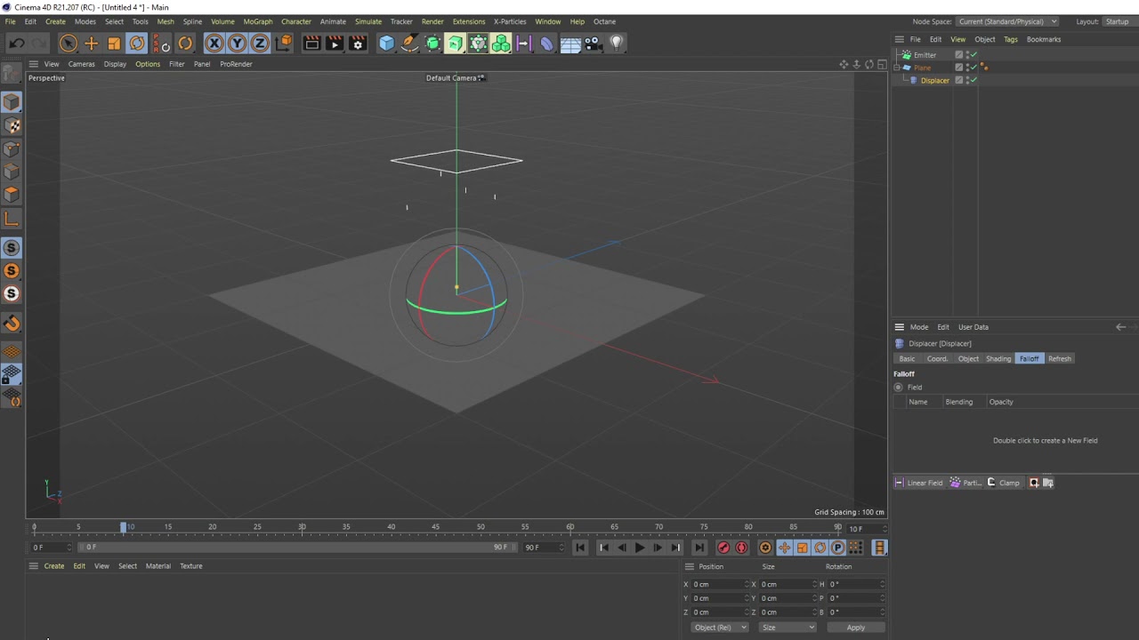Toggle Emitter layer square box

(x=959, y=54)
